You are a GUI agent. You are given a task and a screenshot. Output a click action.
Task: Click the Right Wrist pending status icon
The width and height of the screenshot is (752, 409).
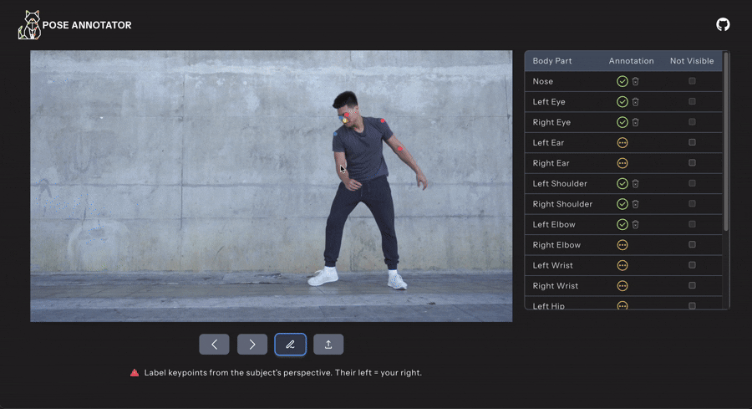coord(622,285)
